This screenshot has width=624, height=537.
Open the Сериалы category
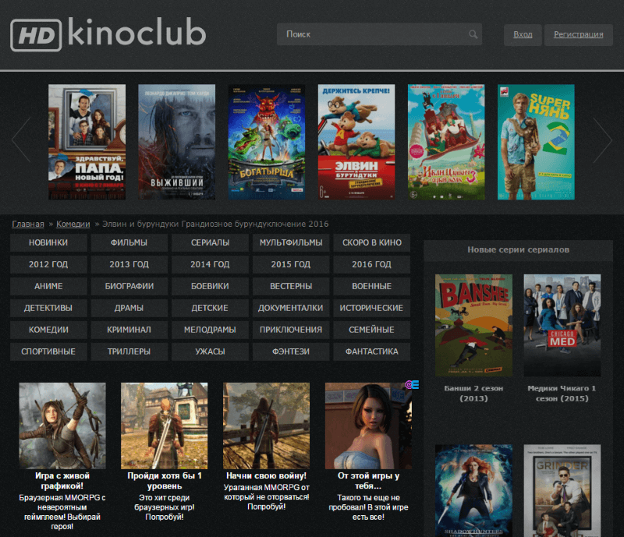click(210, 242)
